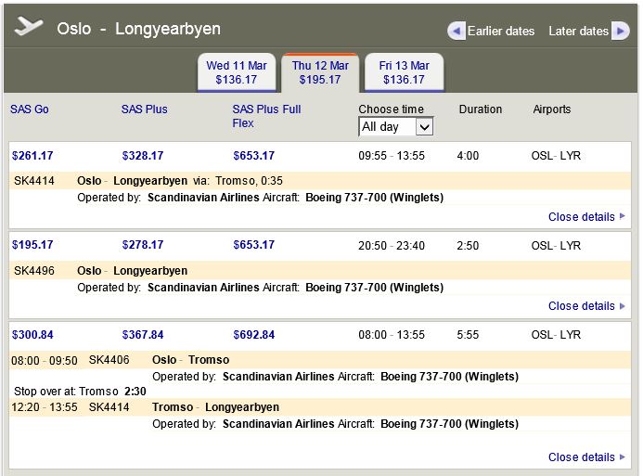Switch to the Wed 11 Mar tab
643x476 pixels.
[x=237, y=72]
